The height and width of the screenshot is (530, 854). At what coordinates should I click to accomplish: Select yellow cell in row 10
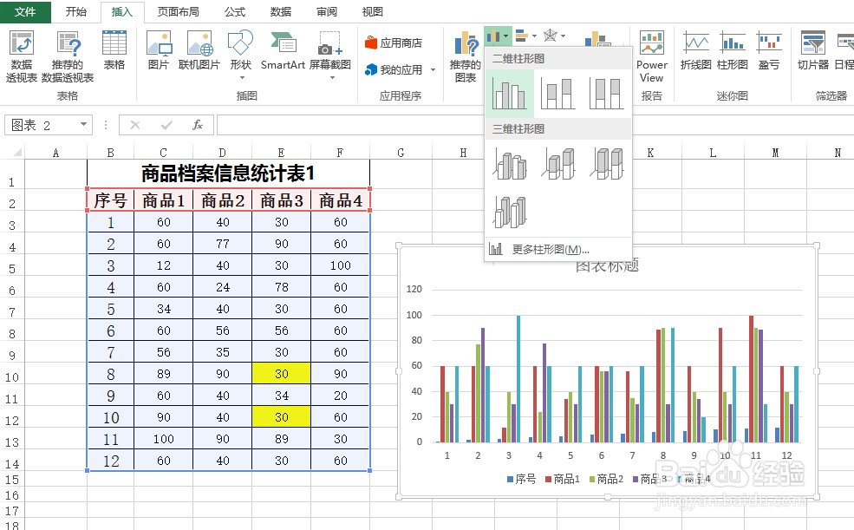[x=282, y=374]
